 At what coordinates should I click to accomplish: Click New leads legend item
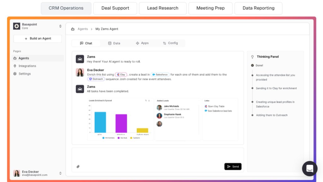[122, 138]
